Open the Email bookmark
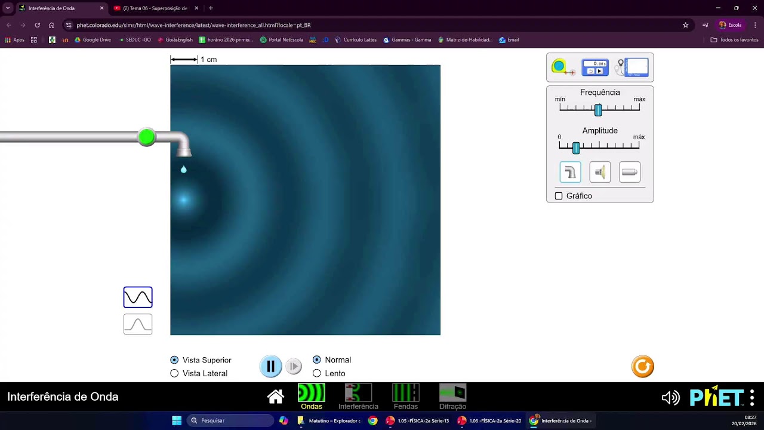Viewport: 764px width, 430px height. pos(509,40)
